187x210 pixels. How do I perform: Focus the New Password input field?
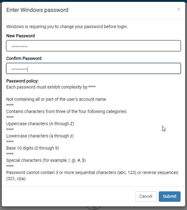pos(93,46)
